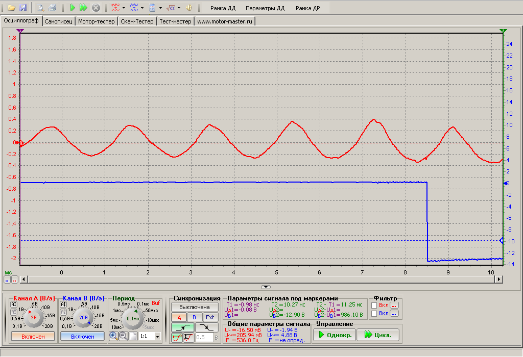The height and width of the screenshot is (357, 523).
Task: Enable the red channel A filter checkbox
Action: [374, 305]
